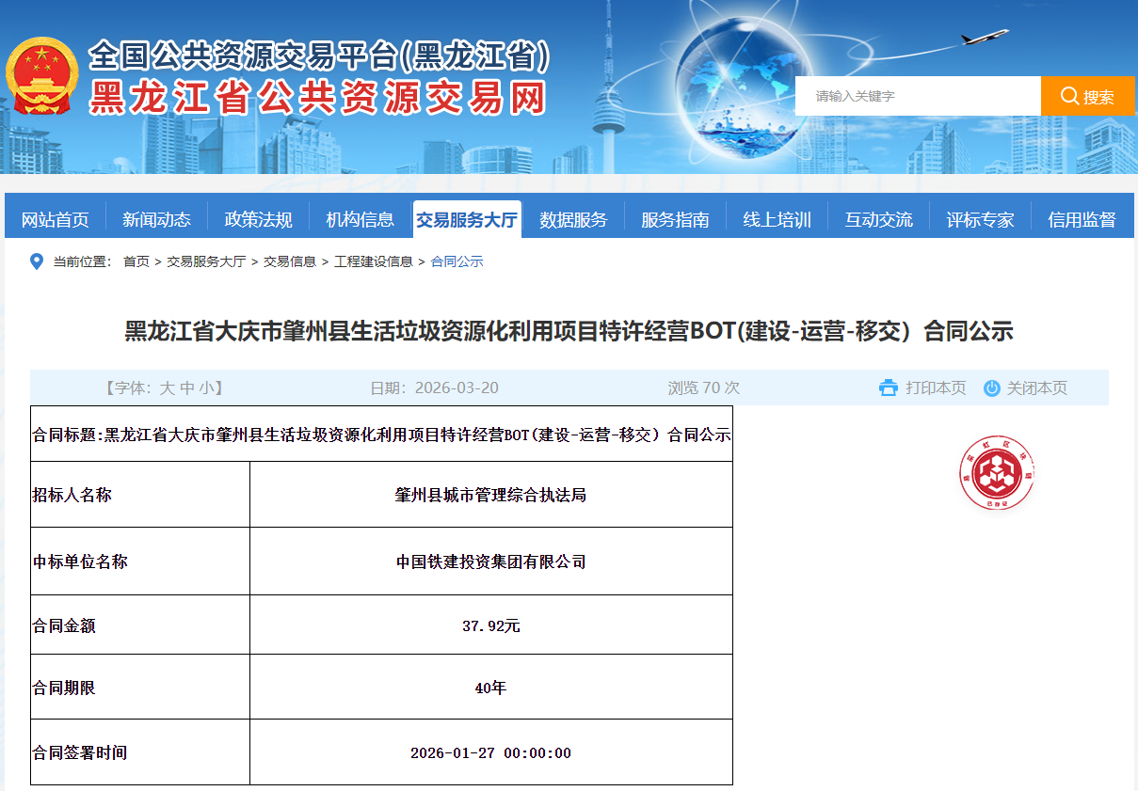Visit the 互动交流 section
Image resolution: width=1138 pixels, height=791 pixels.
click(878, 219)
